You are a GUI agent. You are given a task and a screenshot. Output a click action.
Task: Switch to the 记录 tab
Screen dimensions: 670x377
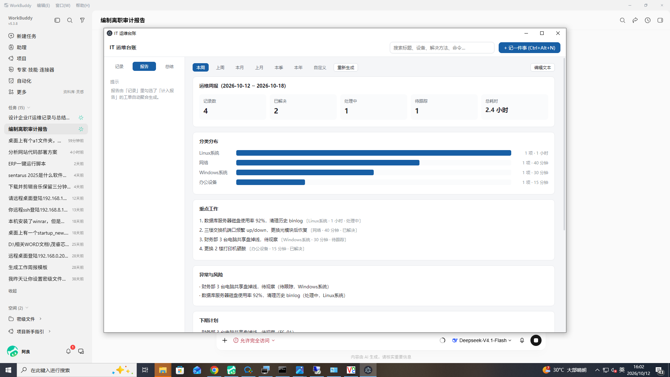click(119, 66)
